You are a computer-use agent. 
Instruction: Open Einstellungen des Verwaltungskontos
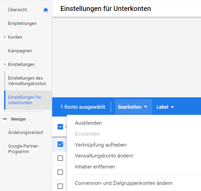[x=27, y=81]
